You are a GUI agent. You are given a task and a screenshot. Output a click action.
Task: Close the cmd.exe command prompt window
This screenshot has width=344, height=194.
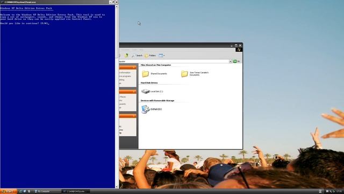(x=117, y=2)
